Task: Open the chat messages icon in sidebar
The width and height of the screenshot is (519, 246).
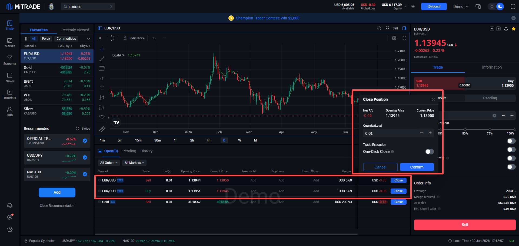Action: pyautogui.click(x=10, y=217)
